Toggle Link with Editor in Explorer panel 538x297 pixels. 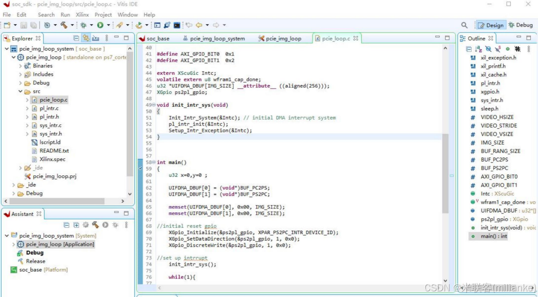86,38
